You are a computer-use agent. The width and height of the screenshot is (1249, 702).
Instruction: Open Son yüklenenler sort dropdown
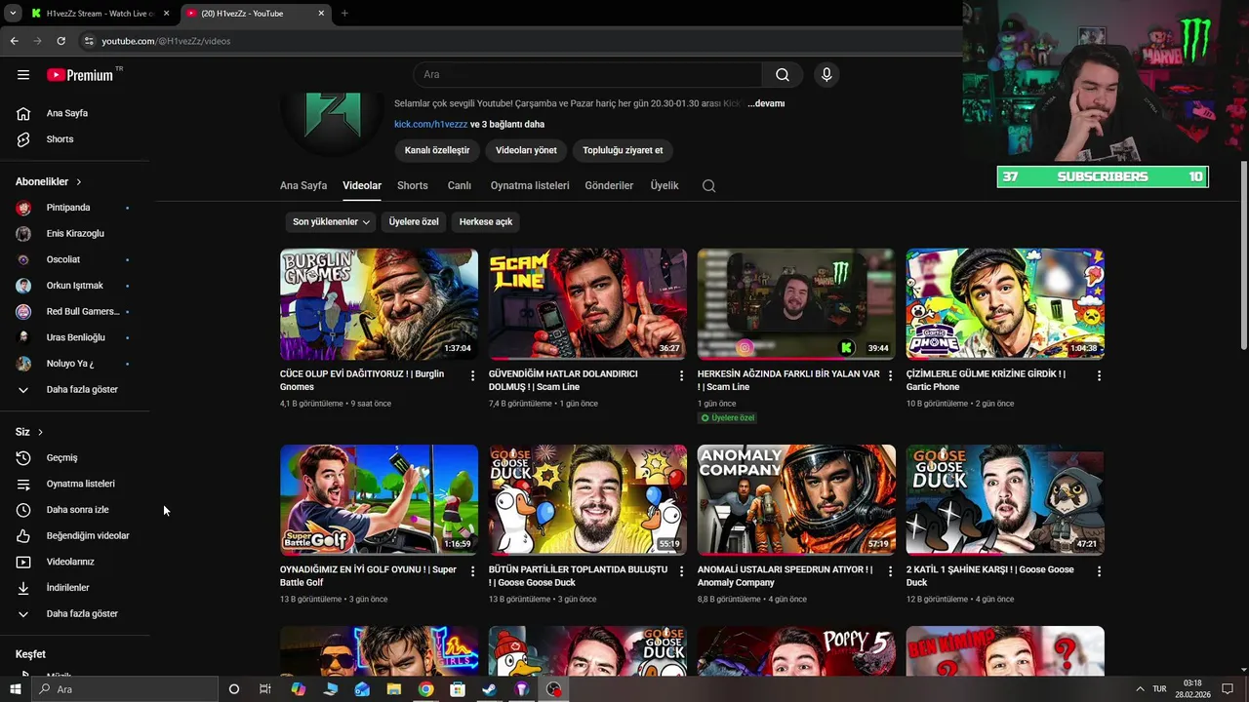[332, 222]
